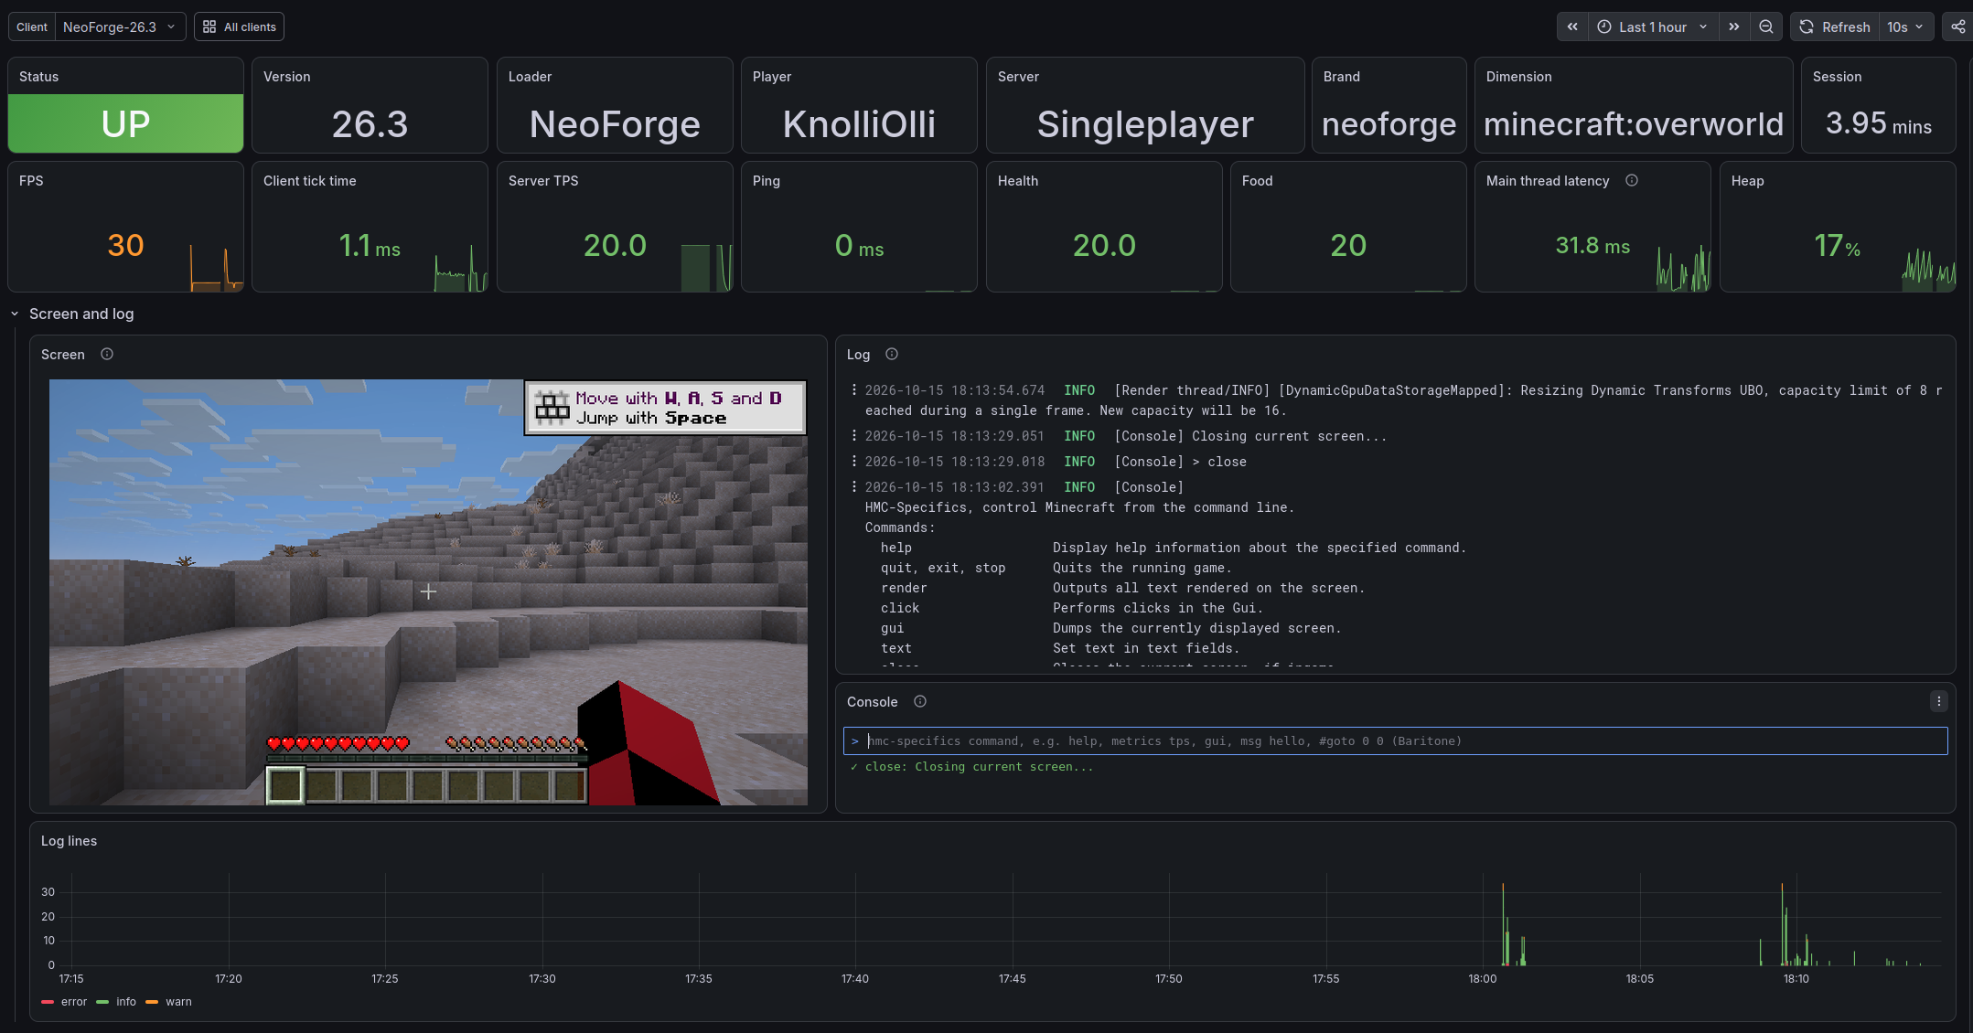Click the Session panel title
Viewport: 1973px width, 1033px height.
[x=1837, y=77]
